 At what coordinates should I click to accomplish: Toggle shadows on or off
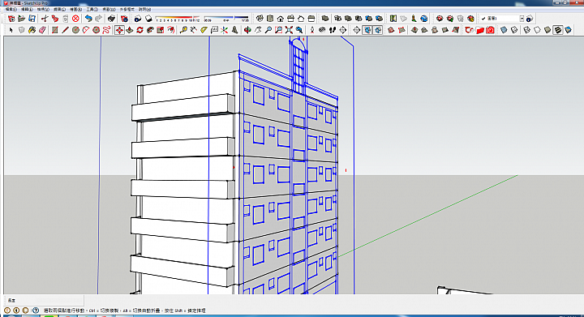tap(148, 19)
